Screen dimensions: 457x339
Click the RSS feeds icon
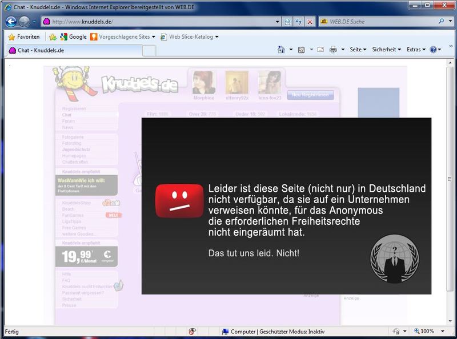(301, 50)
